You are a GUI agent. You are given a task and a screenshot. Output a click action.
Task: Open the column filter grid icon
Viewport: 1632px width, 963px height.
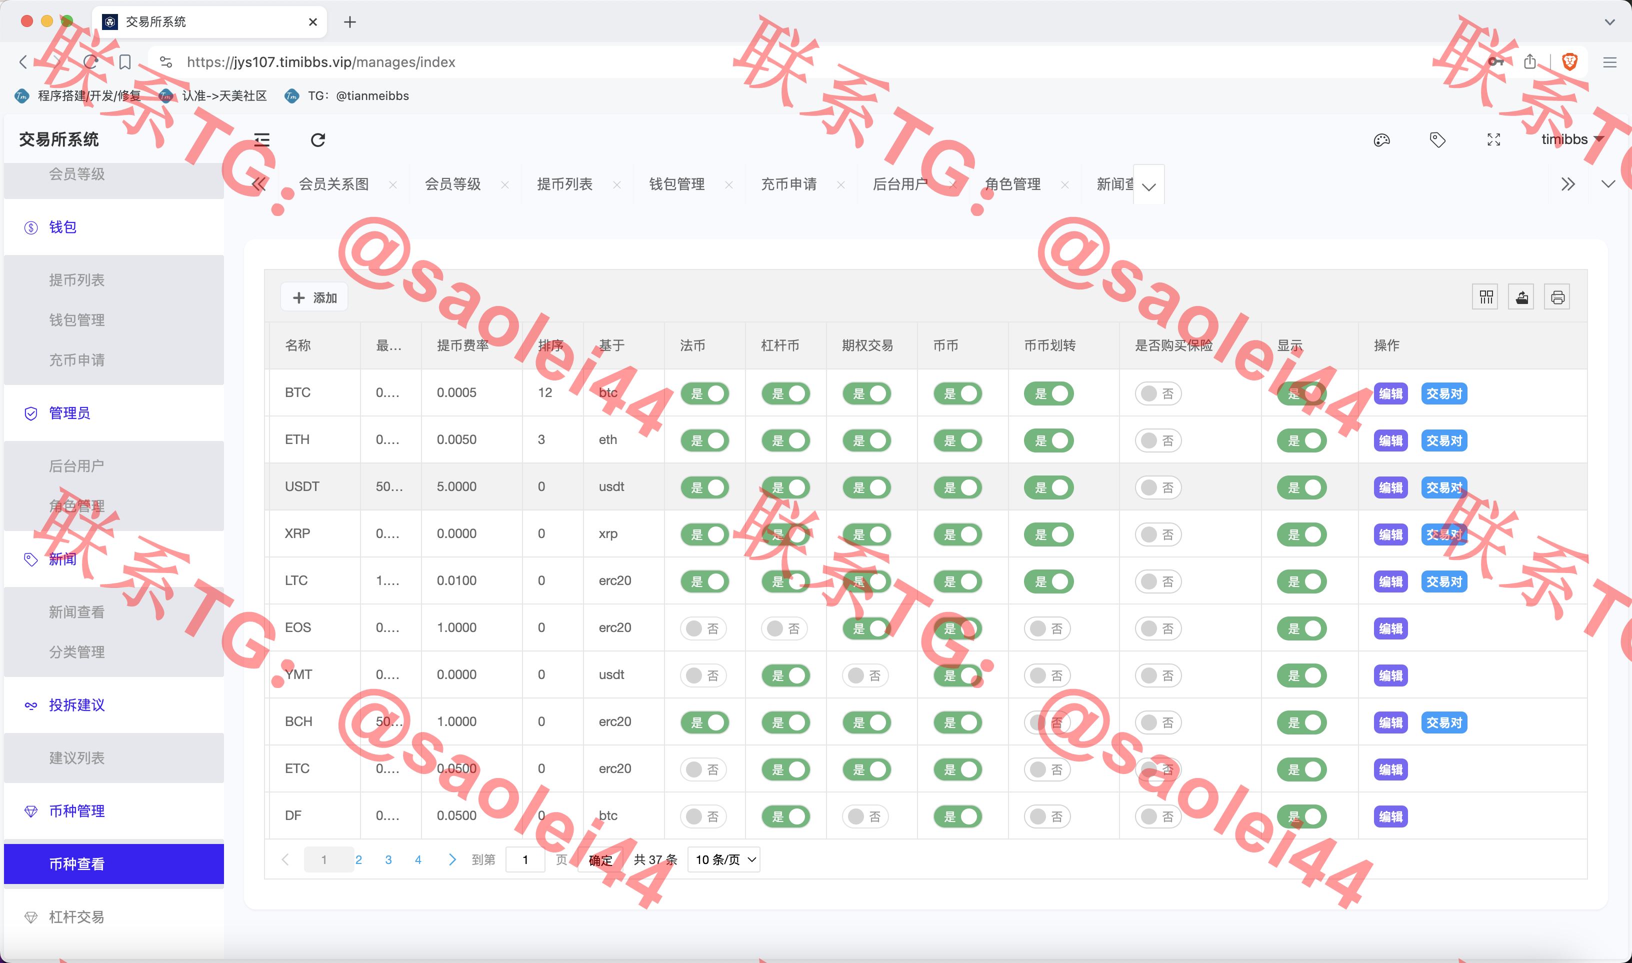point(1486,297)
